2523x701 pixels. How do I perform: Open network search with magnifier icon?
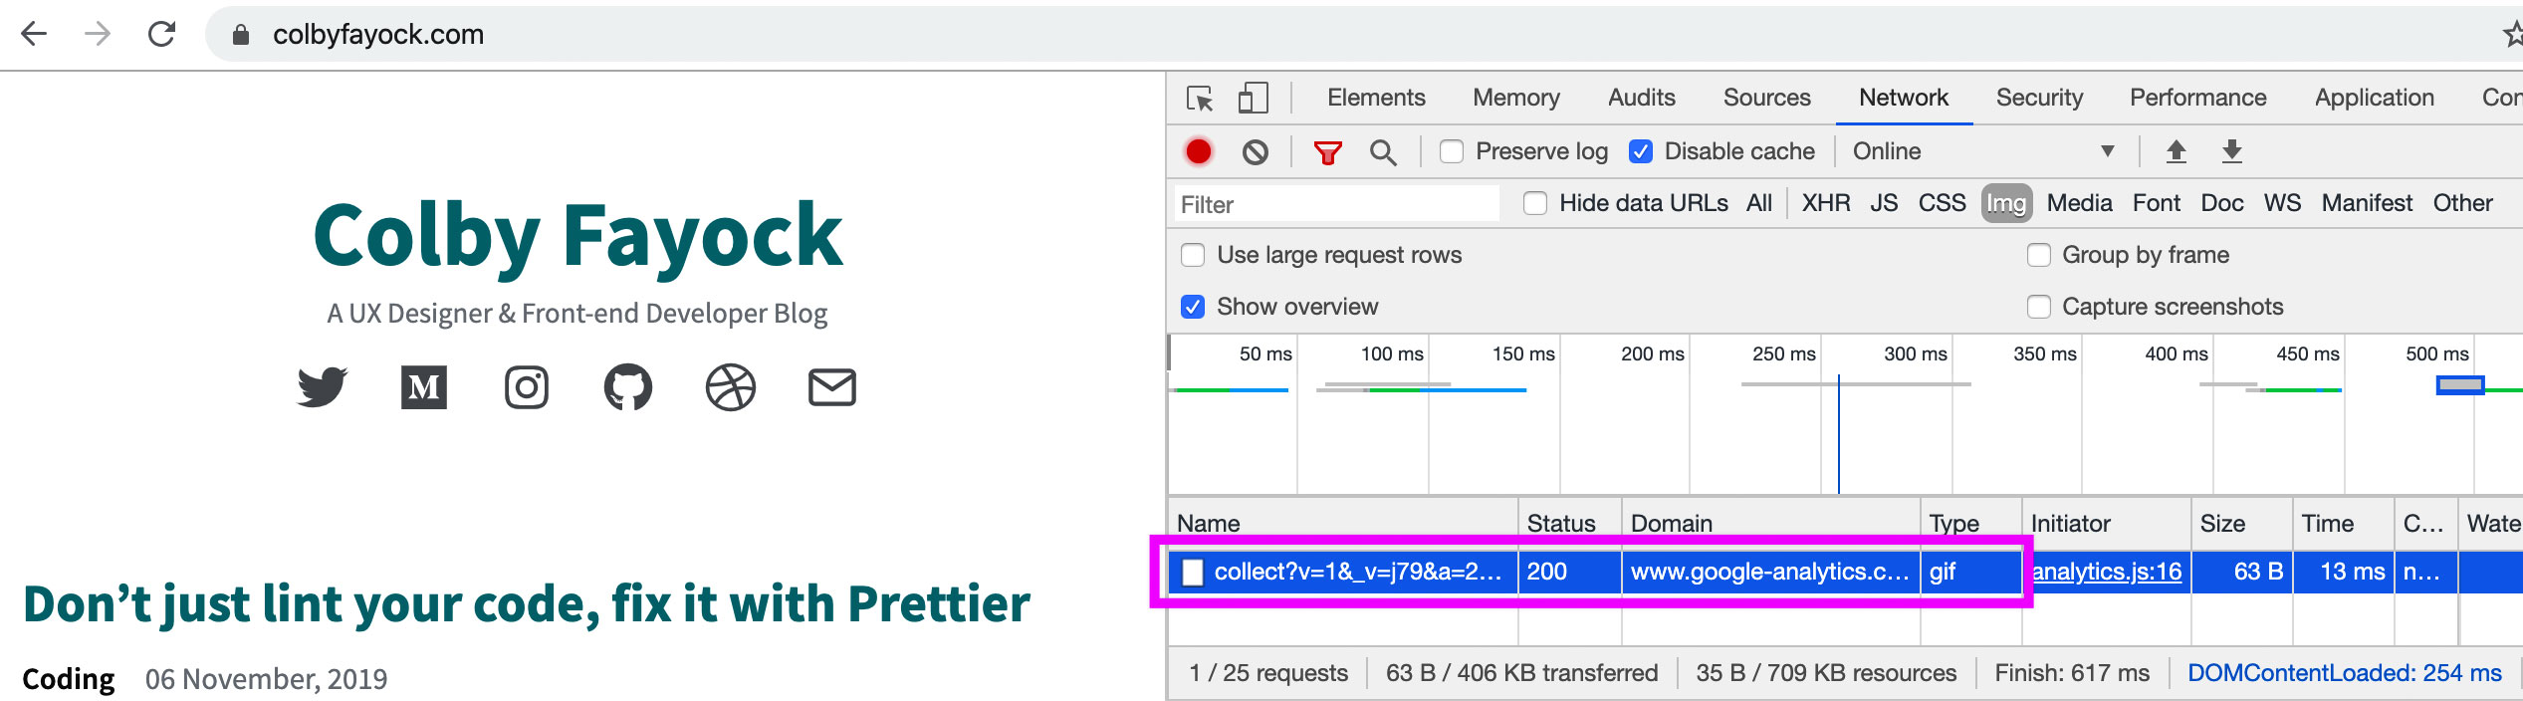tap(1382, 152)
